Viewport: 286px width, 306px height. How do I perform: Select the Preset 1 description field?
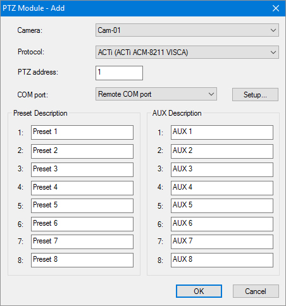[x=82, y=132]
